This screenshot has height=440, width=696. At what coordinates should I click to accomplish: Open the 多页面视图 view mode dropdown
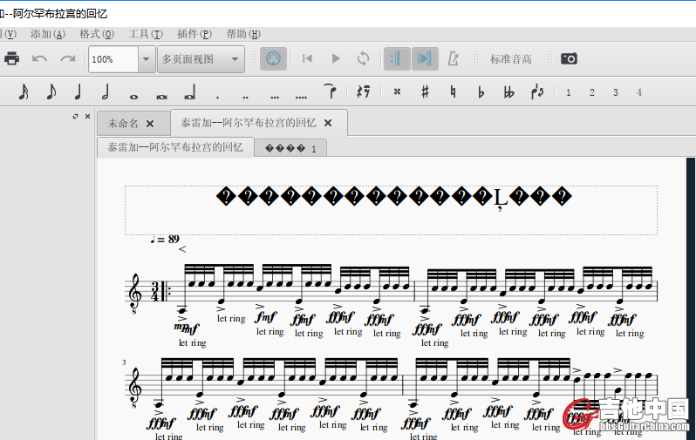(x=201, y=59)
